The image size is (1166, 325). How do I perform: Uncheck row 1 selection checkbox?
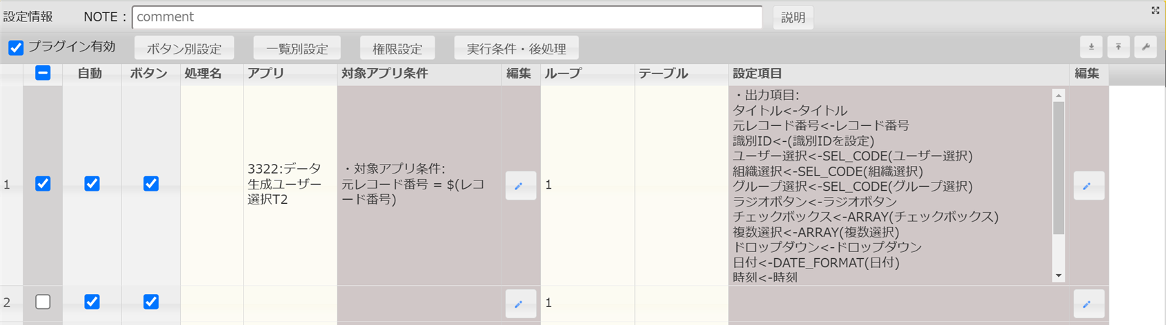pyautogui.click(x=43, y=184)
